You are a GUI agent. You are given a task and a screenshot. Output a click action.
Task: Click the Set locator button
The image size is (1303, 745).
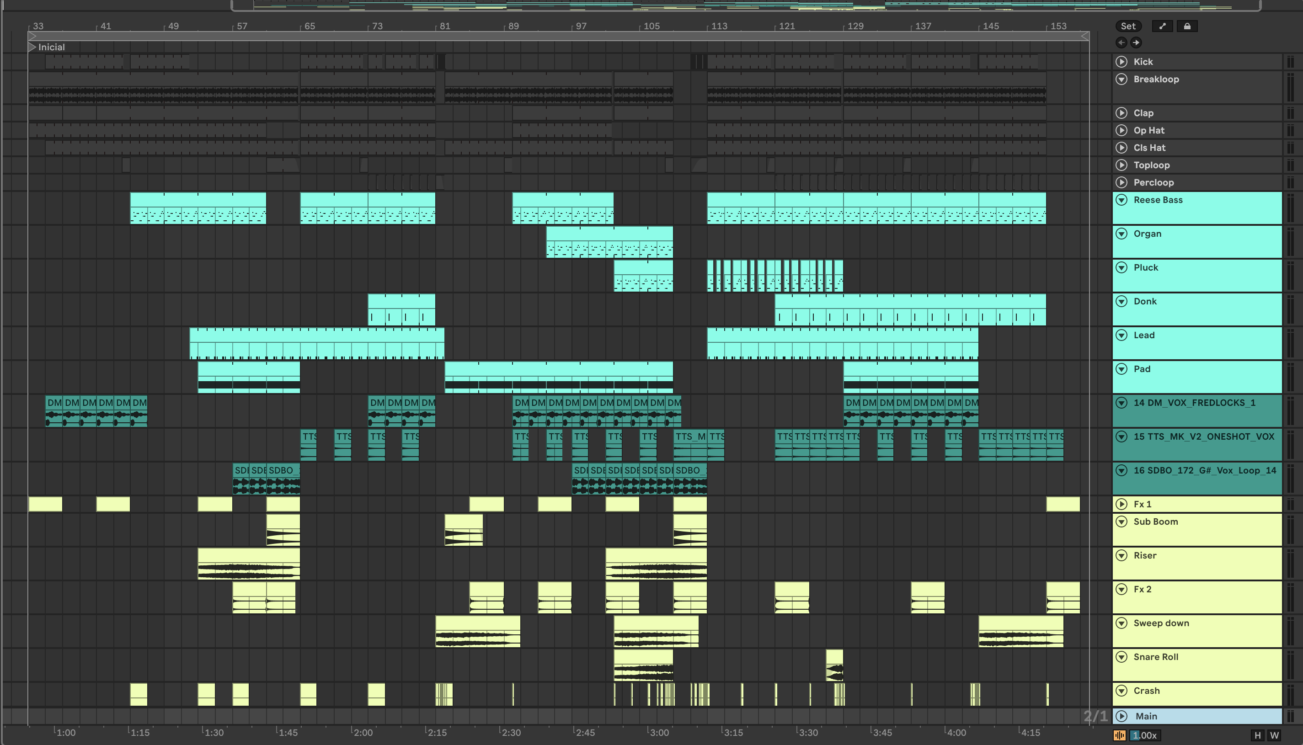(1128, 26)
